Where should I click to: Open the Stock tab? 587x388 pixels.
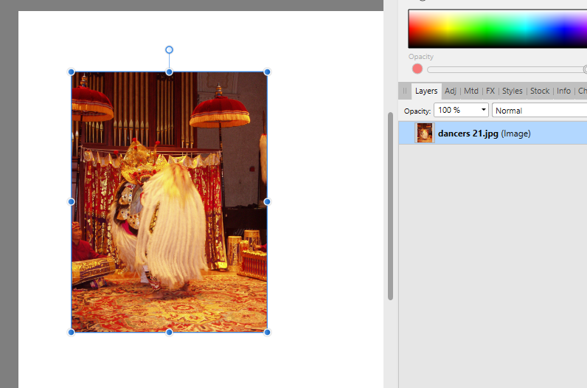pos(540,91)
